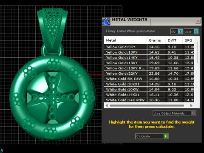Select the White Gold:14K PdW row
Image resolution: width=204 pixels, height=153 pixels.
point(149,100)
